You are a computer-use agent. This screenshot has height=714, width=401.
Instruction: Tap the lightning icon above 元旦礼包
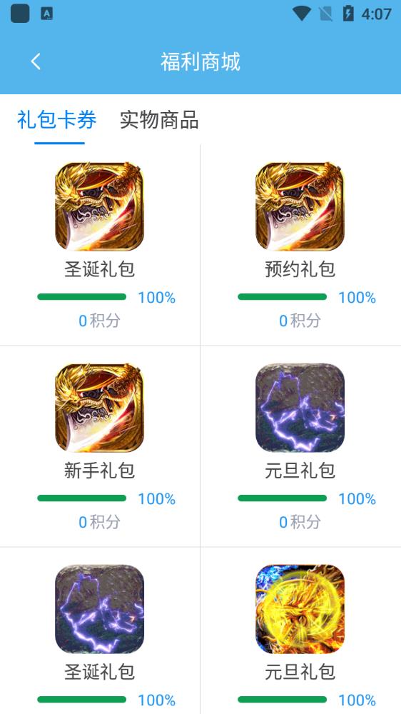300,408
